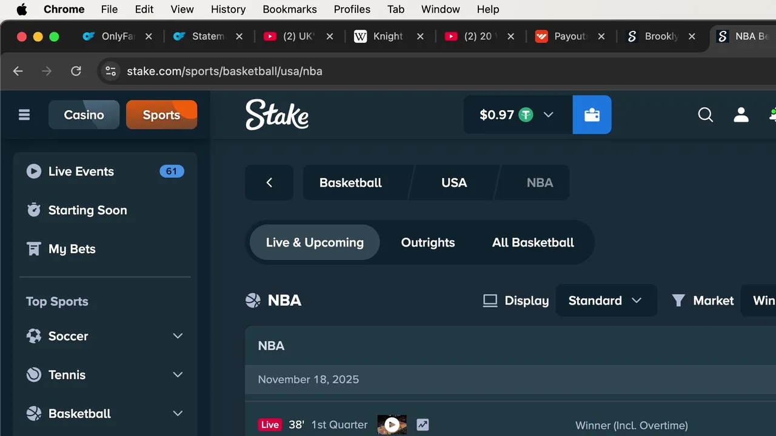Click the Casino button
Viewport: 776px width, 436px height.
point(84,114)
